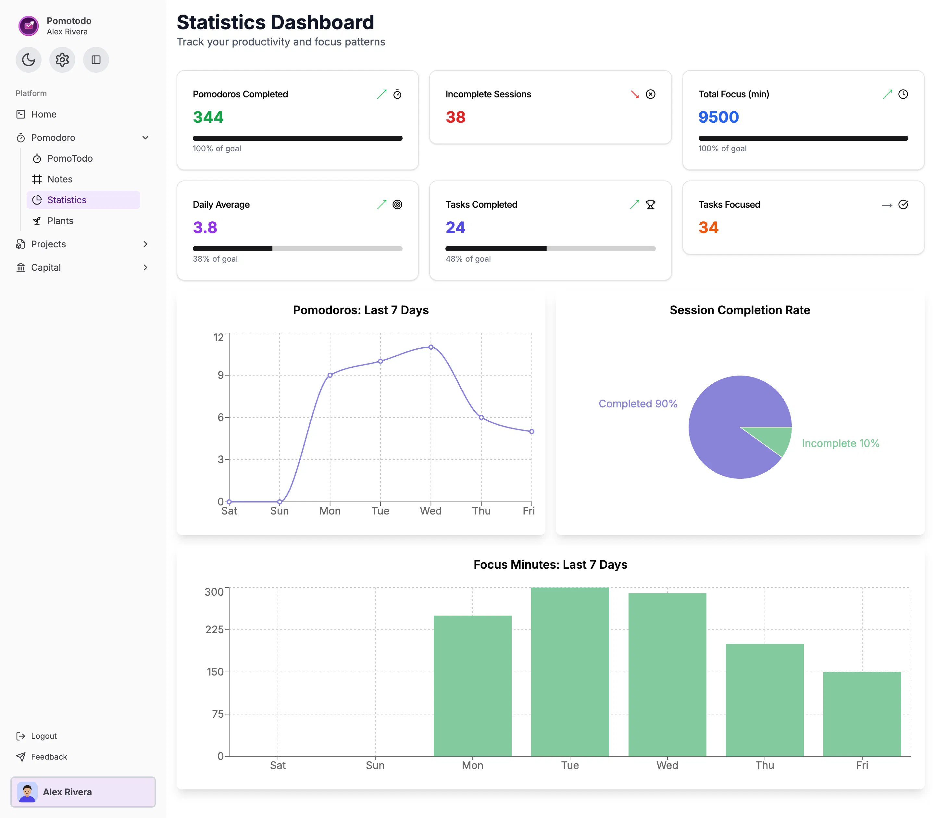This screenshot has width=935, height=818.
Task: Click the circled X icon on Incomplete Sessions
Action: tap(651, 94)
